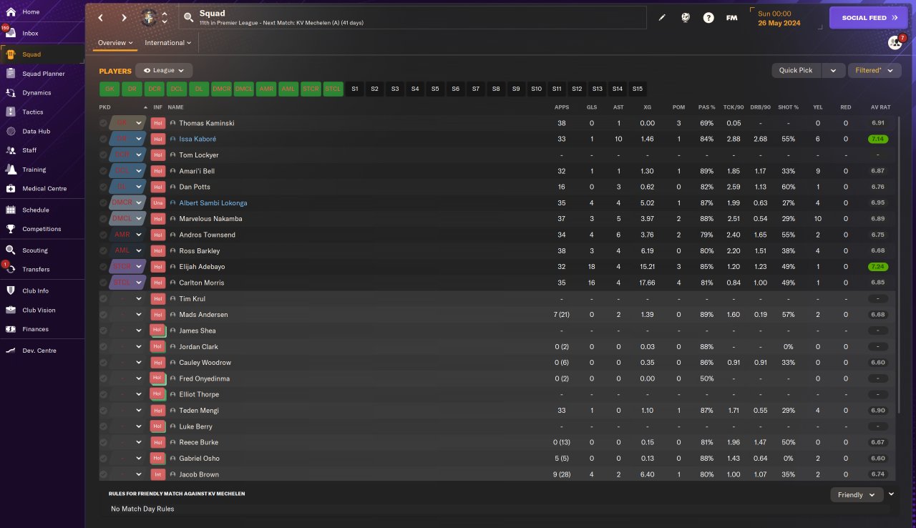
Task: Click the Scouting magnifier icon in sidebar
Action: (x=11, y=250)
